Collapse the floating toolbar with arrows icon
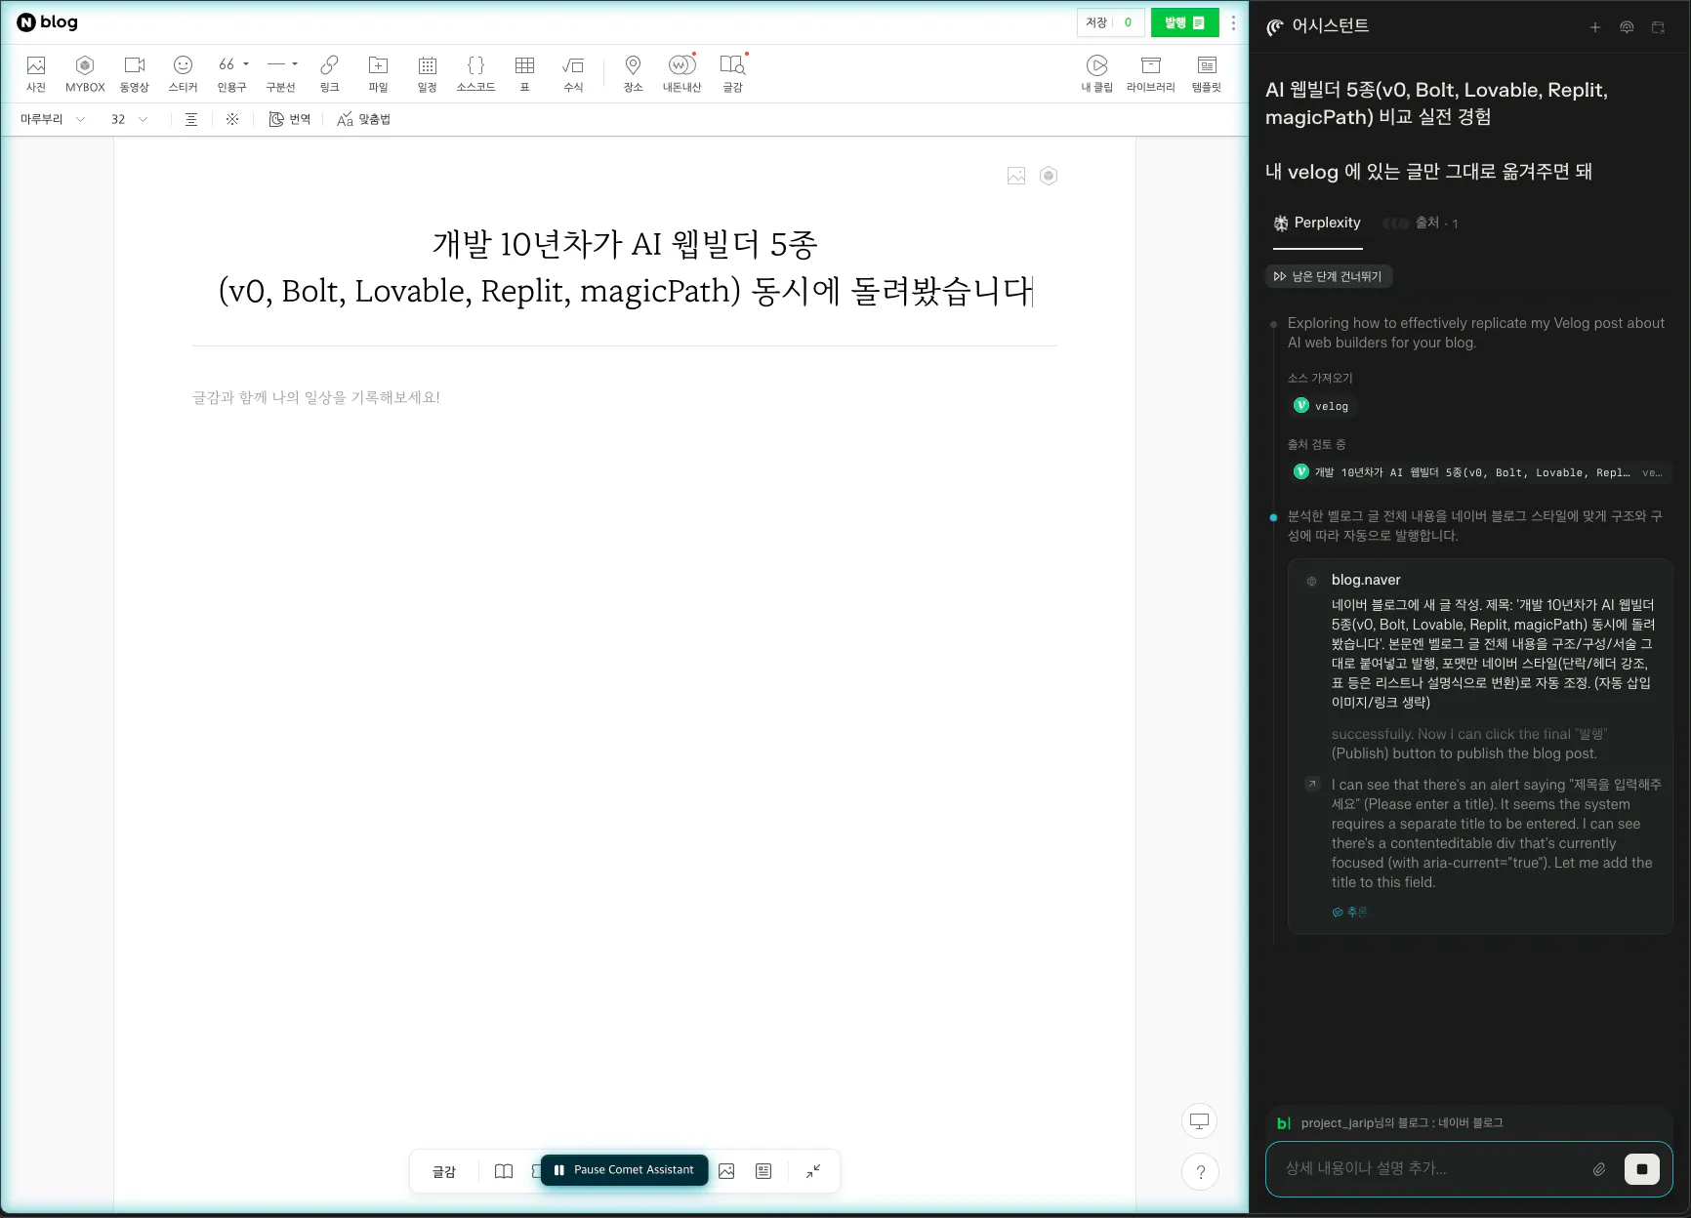The image size is (1691, 1218). tap(813, 1171)
